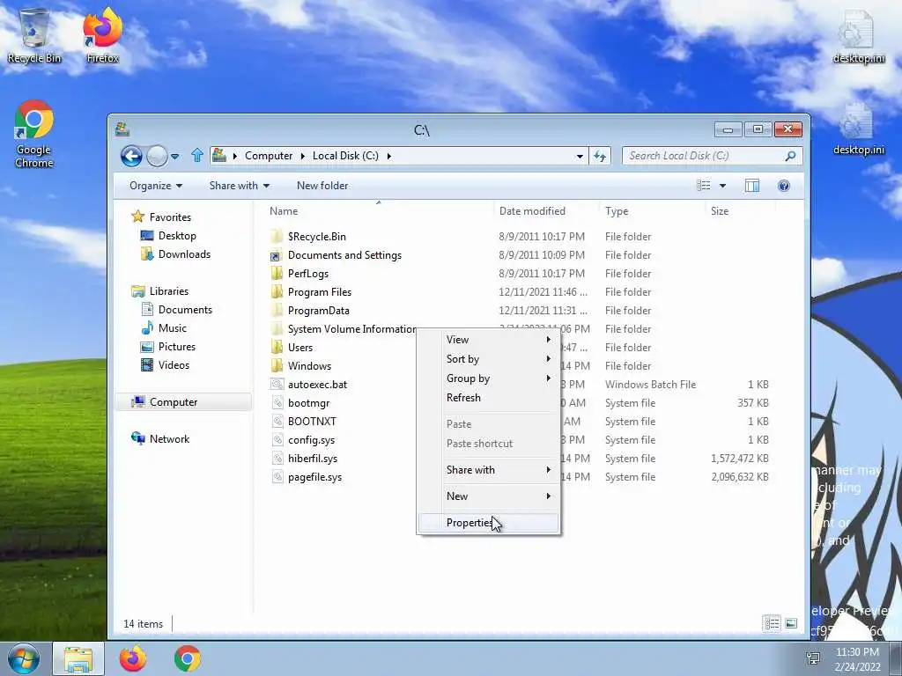The width and height of the screenshot is (902, 676).
Task: Open Sort by submenu
Action: [x=488, y=359]
